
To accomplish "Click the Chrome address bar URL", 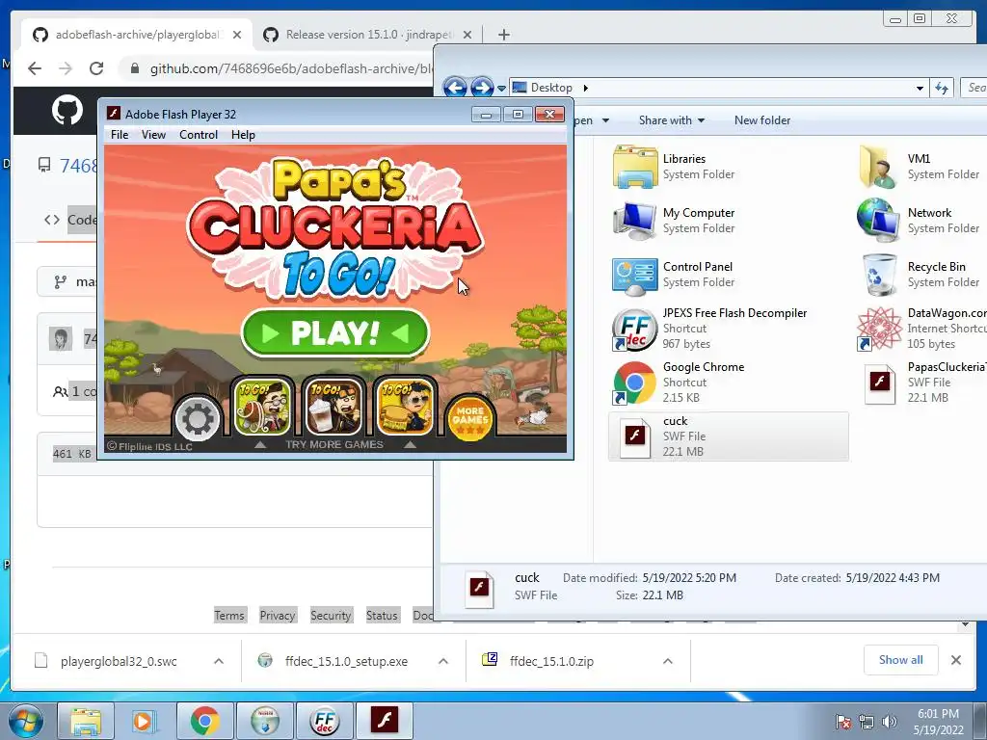I will [291, 68].
